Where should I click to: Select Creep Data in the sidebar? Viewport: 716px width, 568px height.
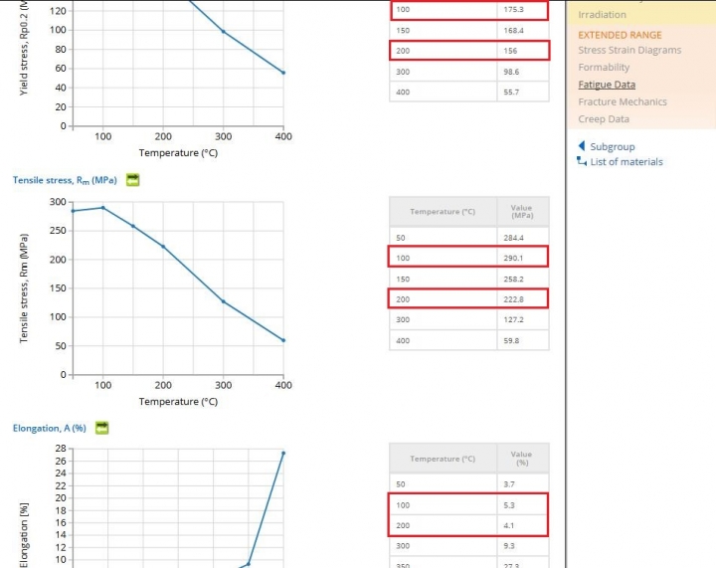coord(604,119)
